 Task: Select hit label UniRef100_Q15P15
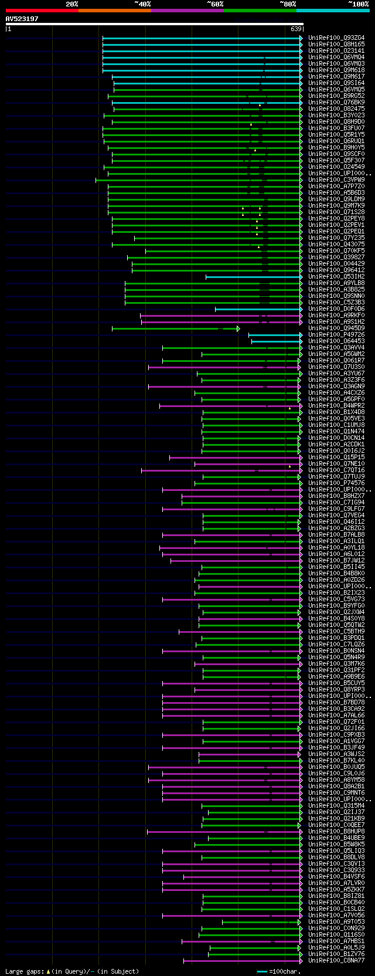pos(336,457)
